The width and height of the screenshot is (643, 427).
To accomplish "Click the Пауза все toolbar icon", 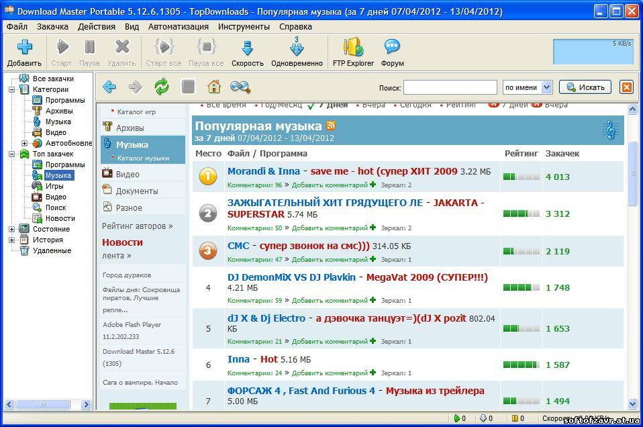I will (206, 47).
